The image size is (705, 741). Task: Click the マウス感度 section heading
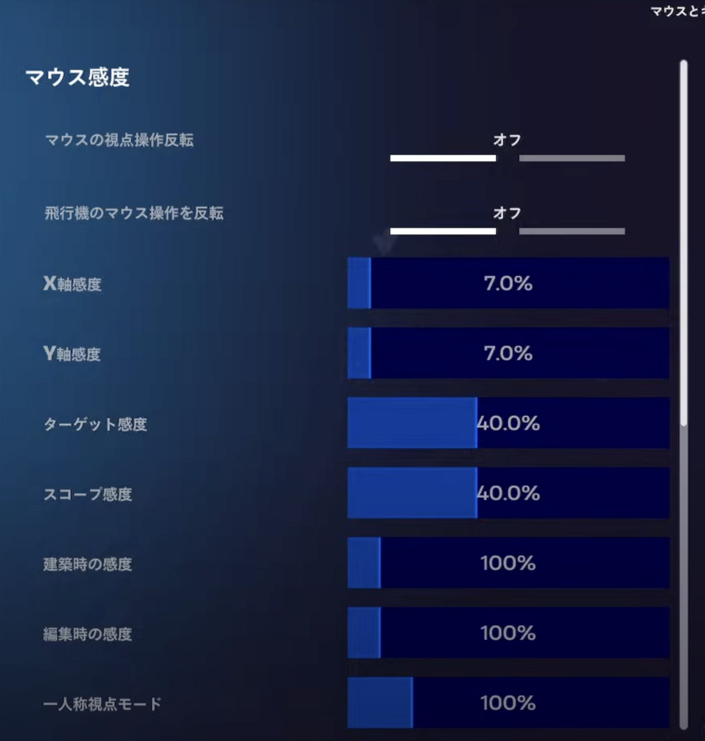click(78, 77)
